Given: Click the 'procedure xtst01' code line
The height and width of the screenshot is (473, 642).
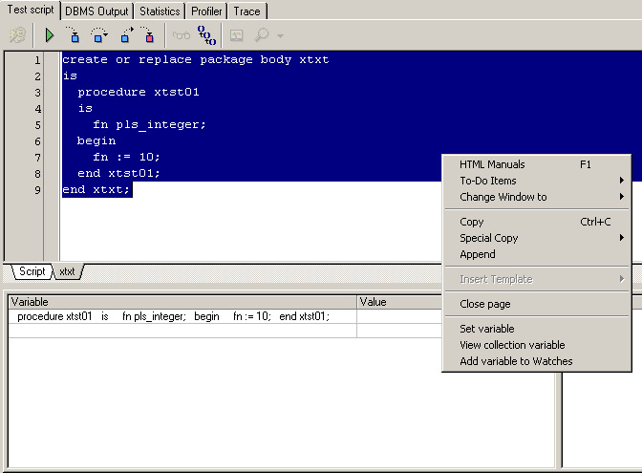Looking at the screenshot, I should (x=139, y=92).
